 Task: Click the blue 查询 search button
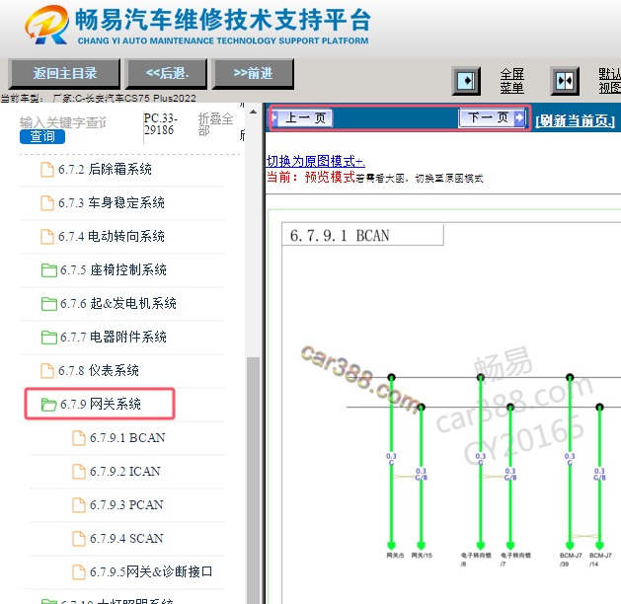pos(42,136)
